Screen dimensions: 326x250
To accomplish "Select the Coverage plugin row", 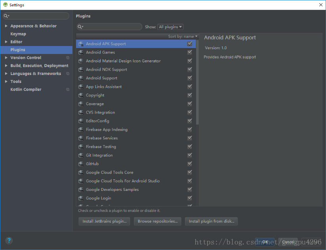I will point(136,104).
